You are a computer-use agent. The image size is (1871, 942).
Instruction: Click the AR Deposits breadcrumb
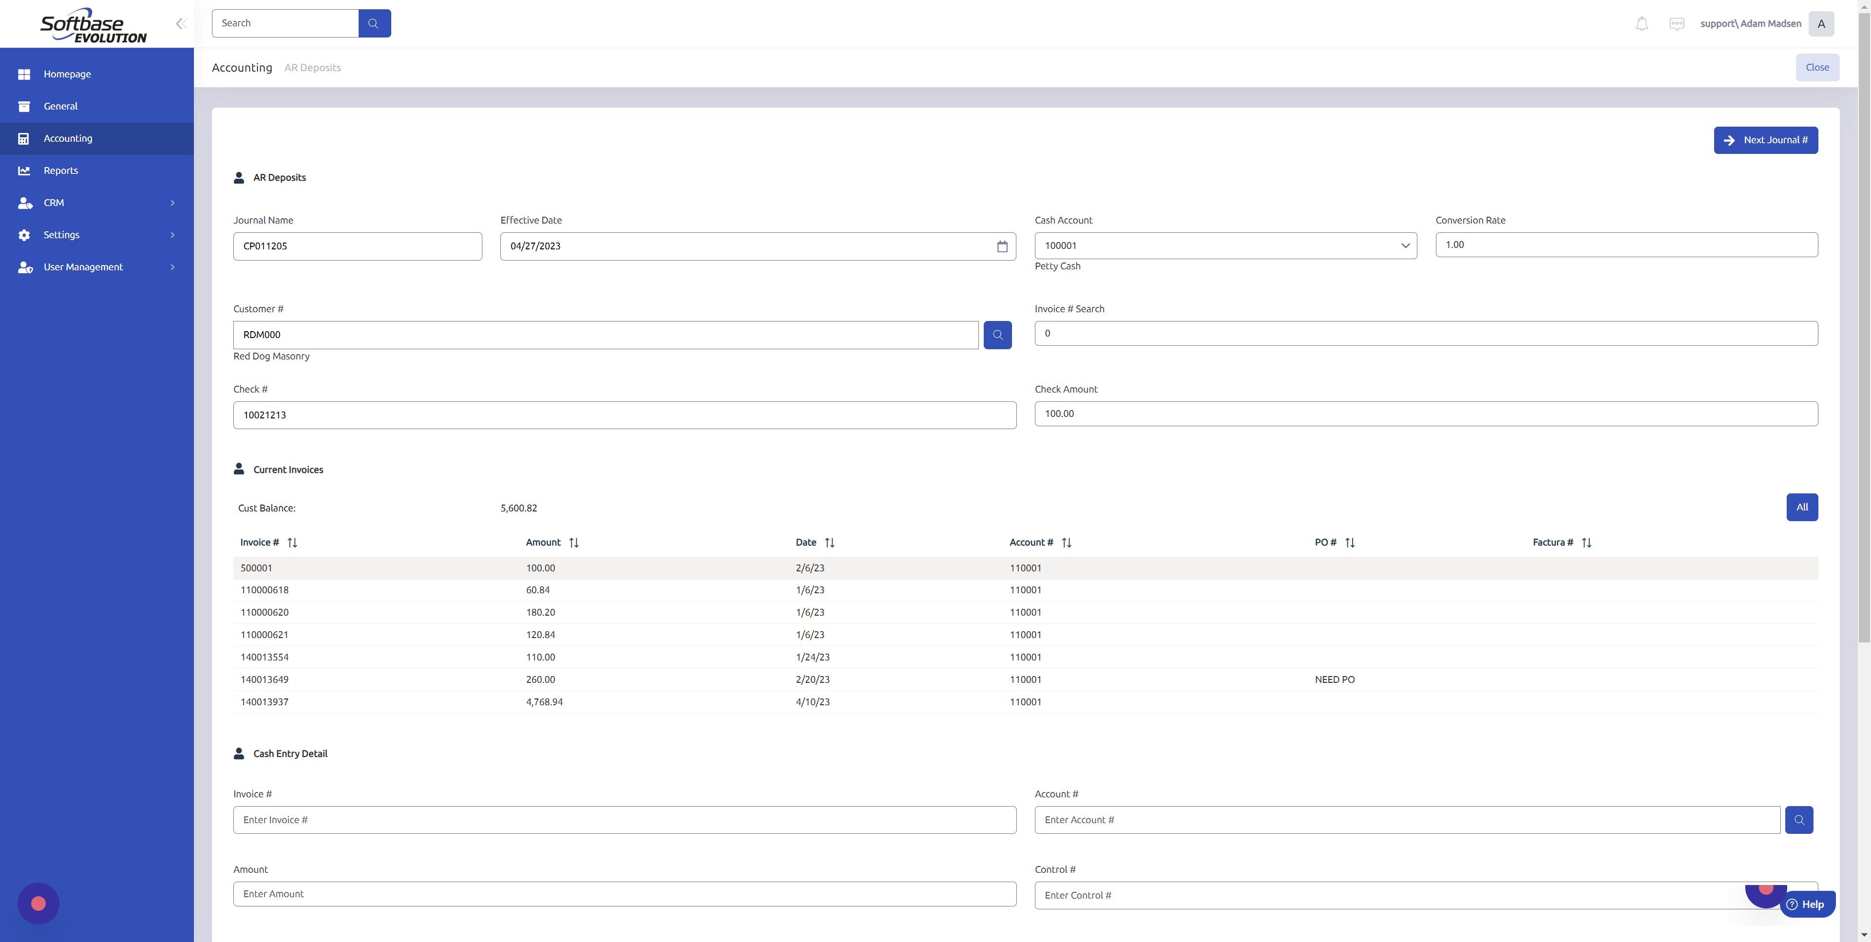pos(312,68)
